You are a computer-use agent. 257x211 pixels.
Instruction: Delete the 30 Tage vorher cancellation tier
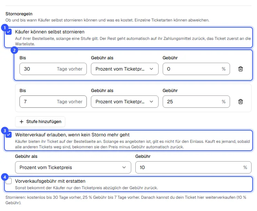click(241, 69)
